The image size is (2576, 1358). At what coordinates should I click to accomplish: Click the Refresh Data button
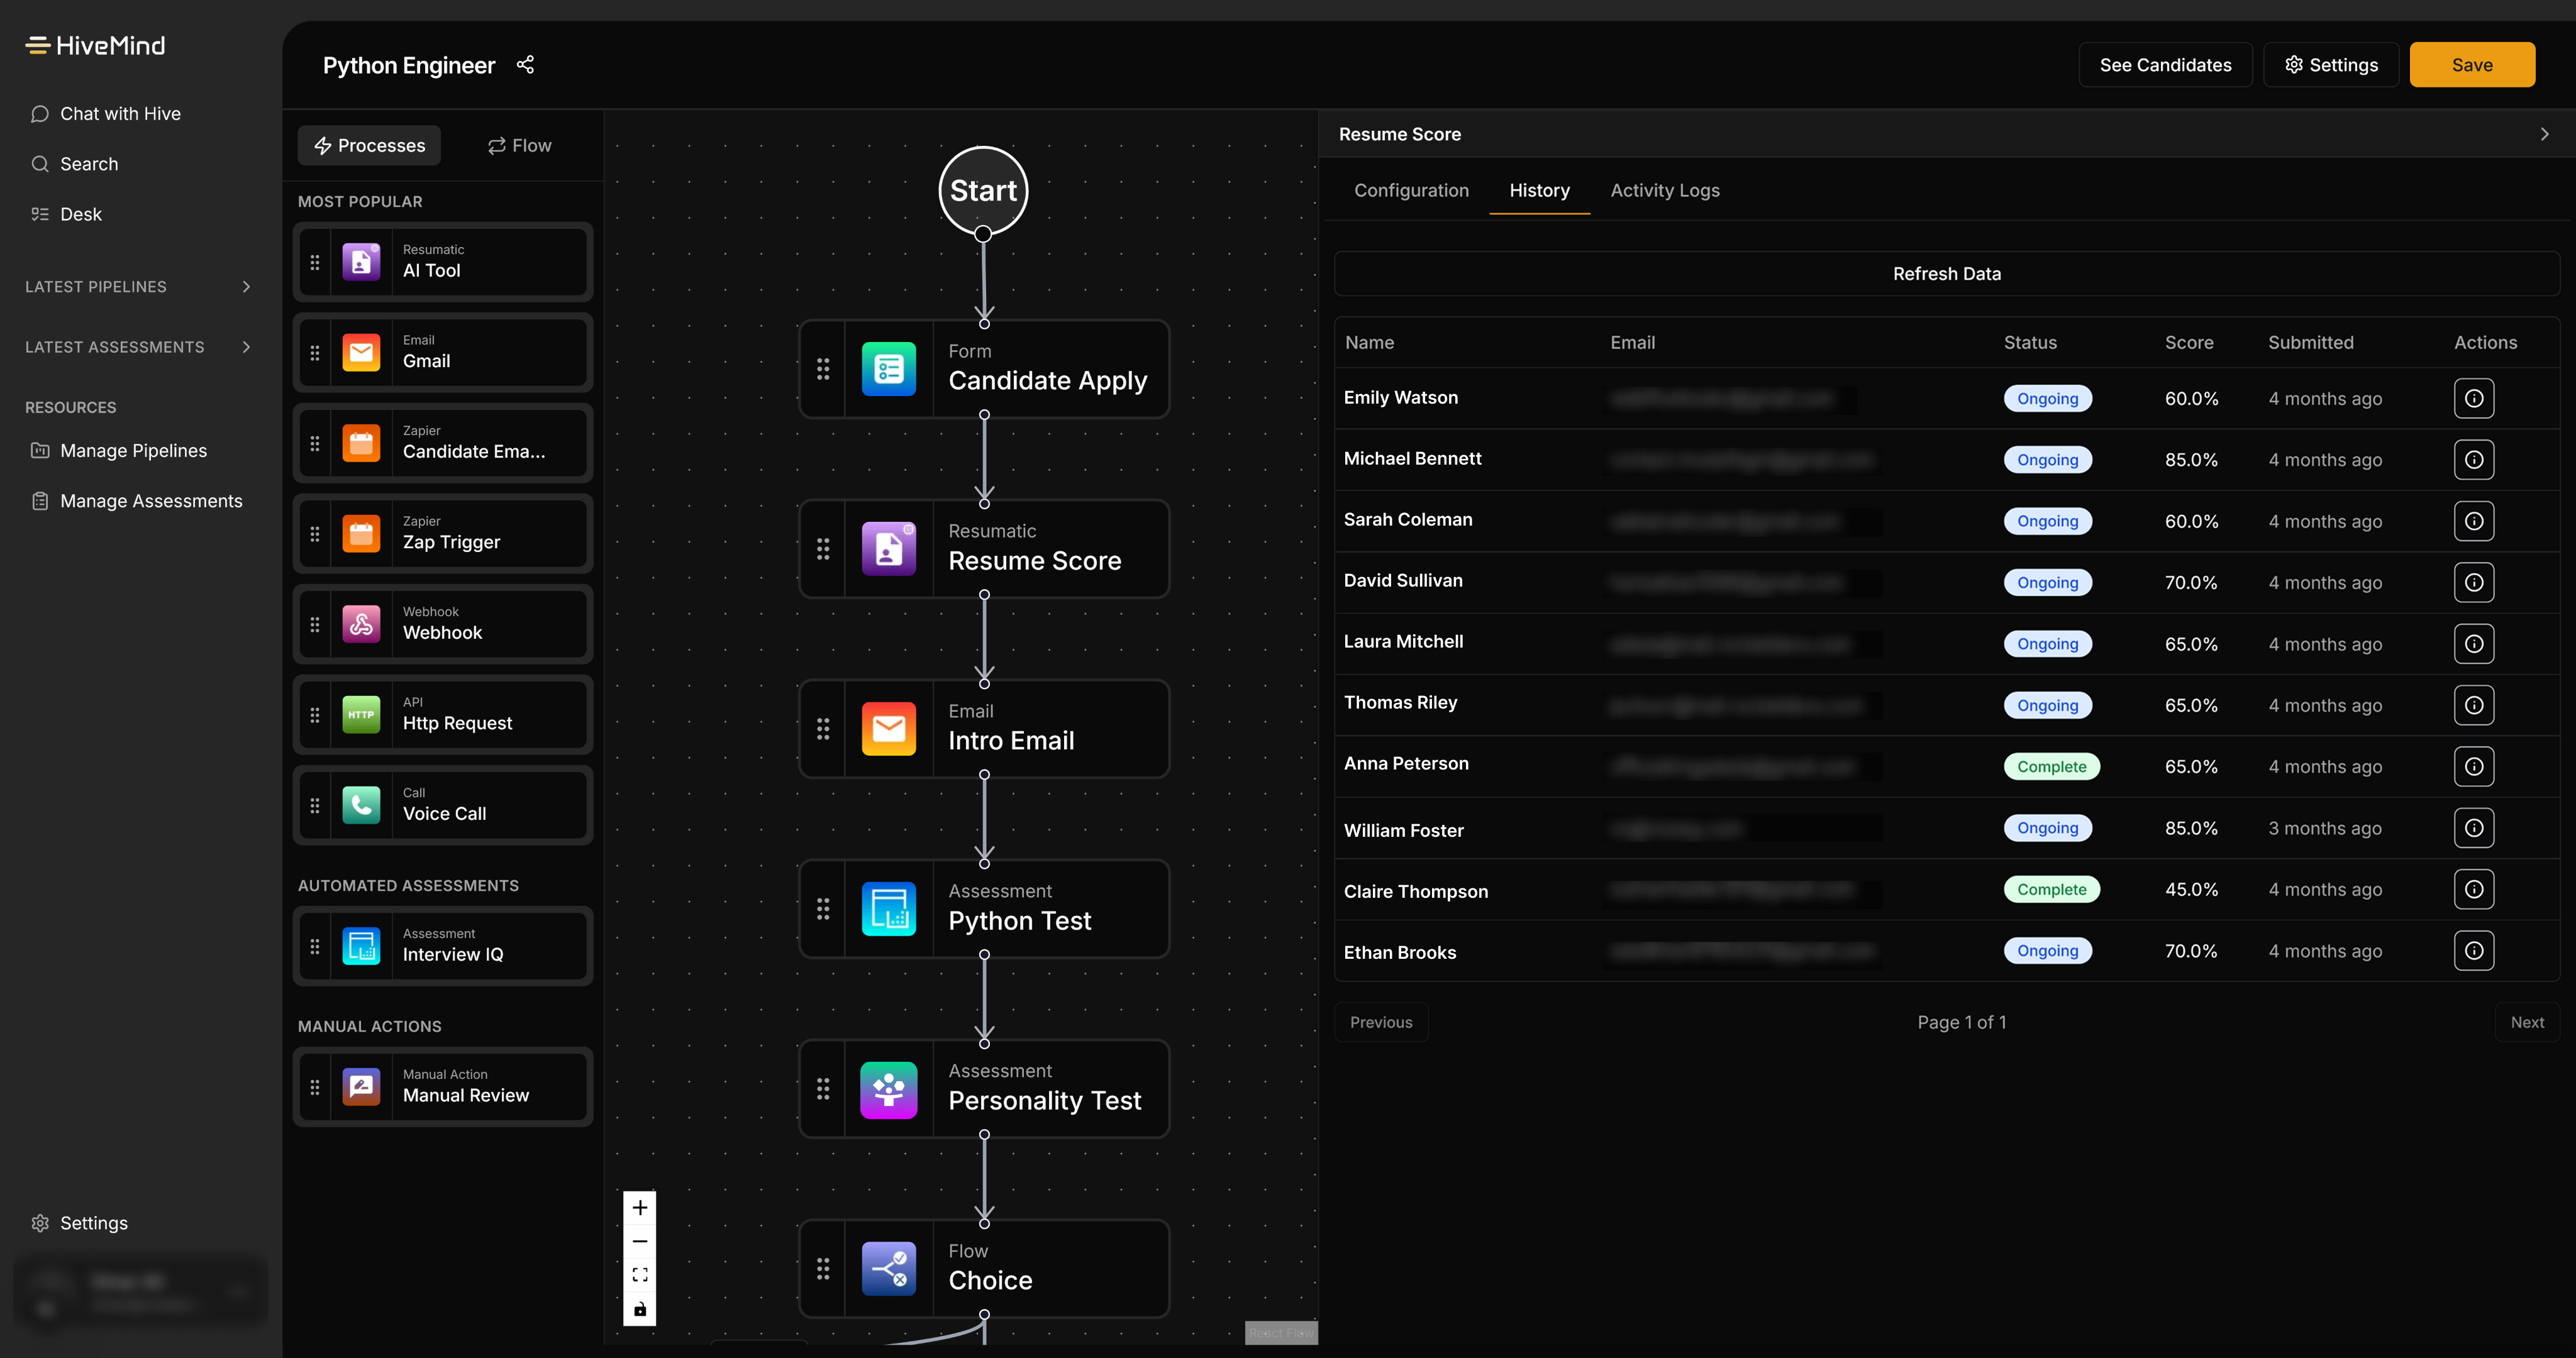point(1945,272)
